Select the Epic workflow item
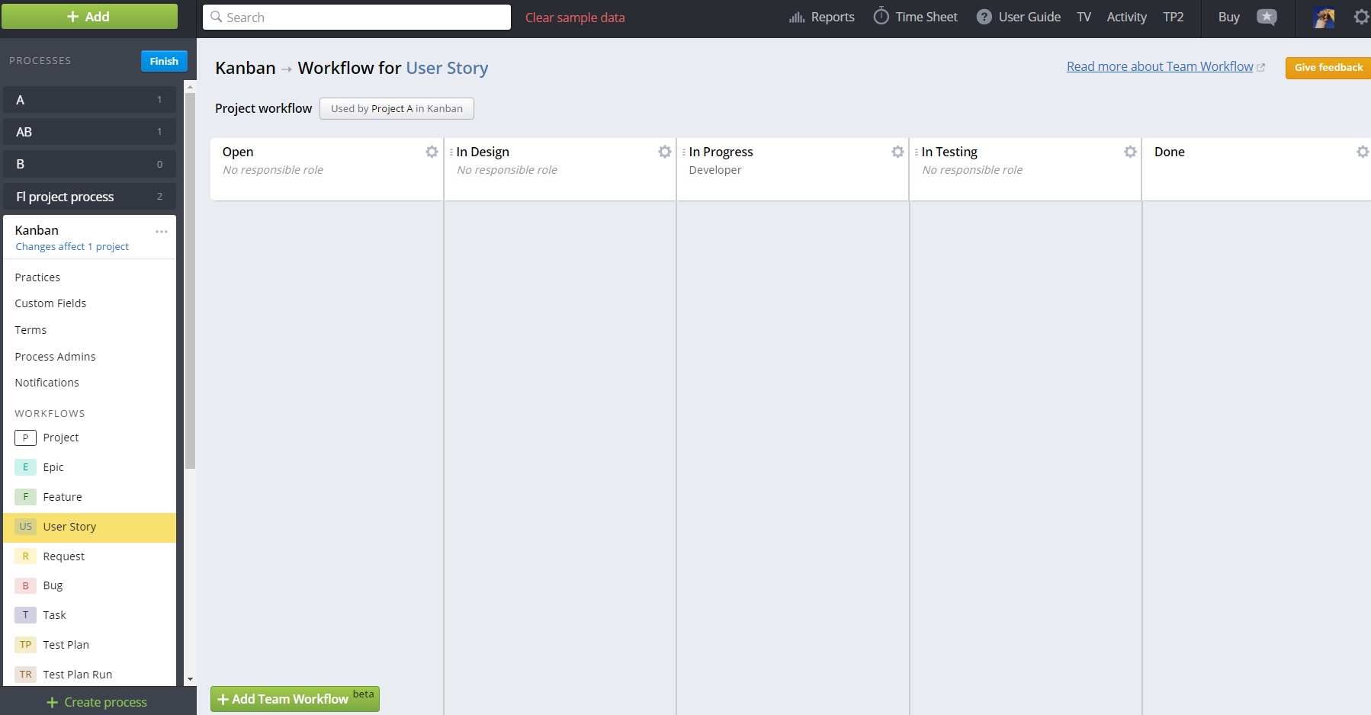1371x715 pixels. 53,467
